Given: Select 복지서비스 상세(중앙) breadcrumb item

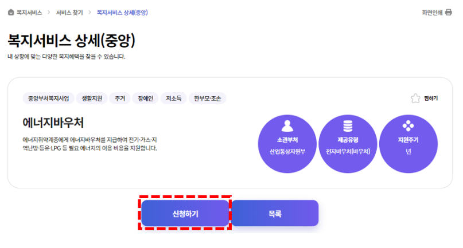Looking at the screenshot, I should [122, 13].
